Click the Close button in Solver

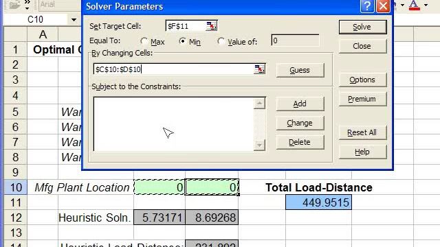pyautogui.click(x=362, y=46)
